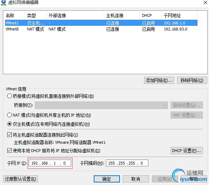Viewport: 209px width, 185px height.
Task: Click the 添加网络 button
Action: (159, 80)
